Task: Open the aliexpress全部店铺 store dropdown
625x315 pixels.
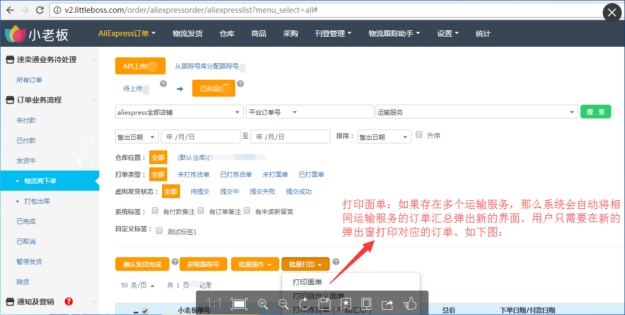Action: pyautogui.click(x=179, y=113)
